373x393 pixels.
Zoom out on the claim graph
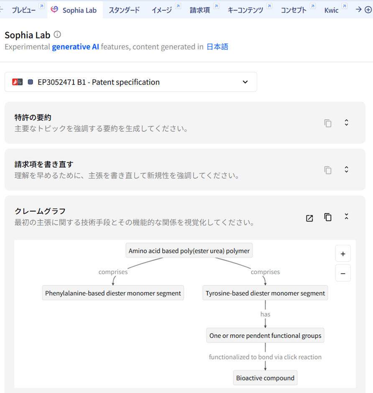343,273
